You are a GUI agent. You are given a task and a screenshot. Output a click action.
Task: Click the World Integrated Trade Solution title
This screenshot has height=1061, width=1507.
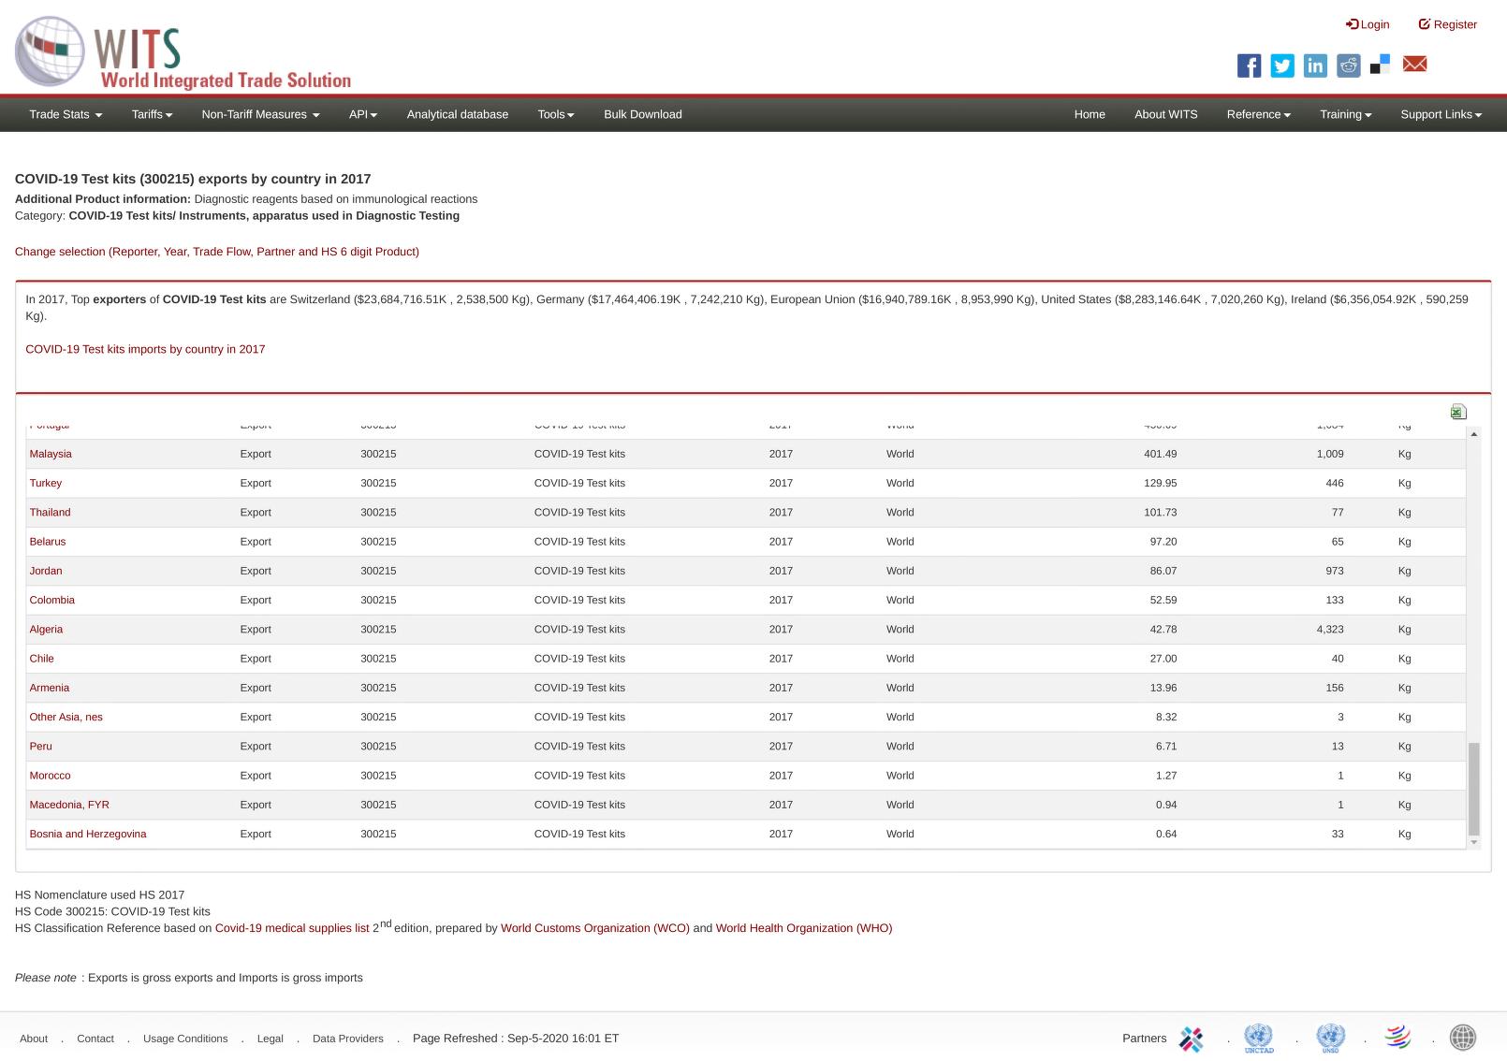226,80
